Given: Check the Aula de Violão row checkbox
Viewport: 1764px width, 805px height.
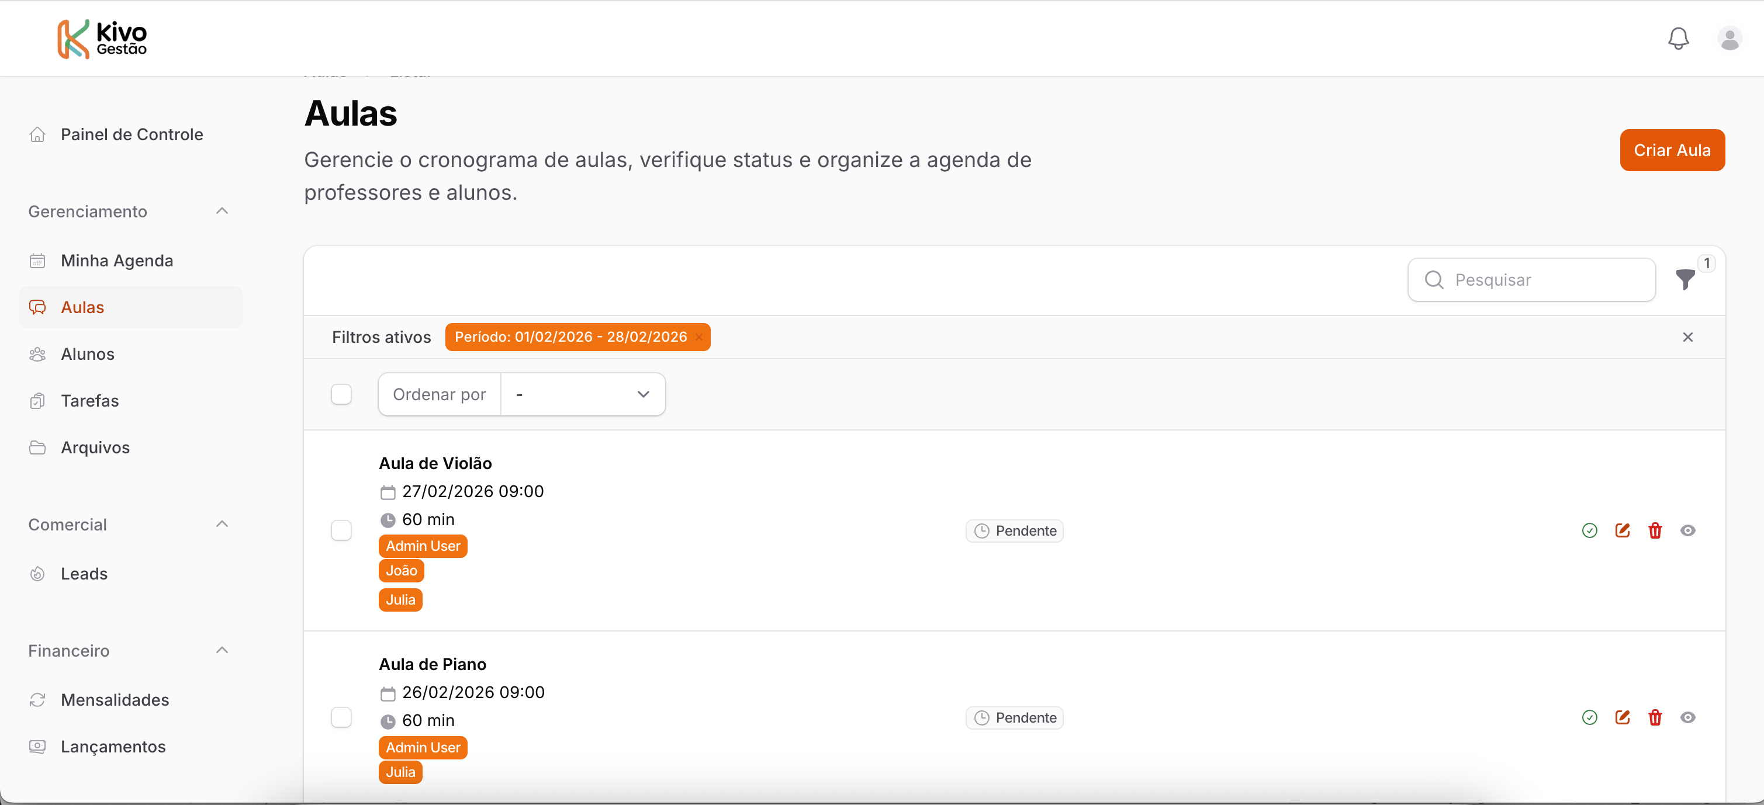Looking at the screenshot, I should point(341,530).
